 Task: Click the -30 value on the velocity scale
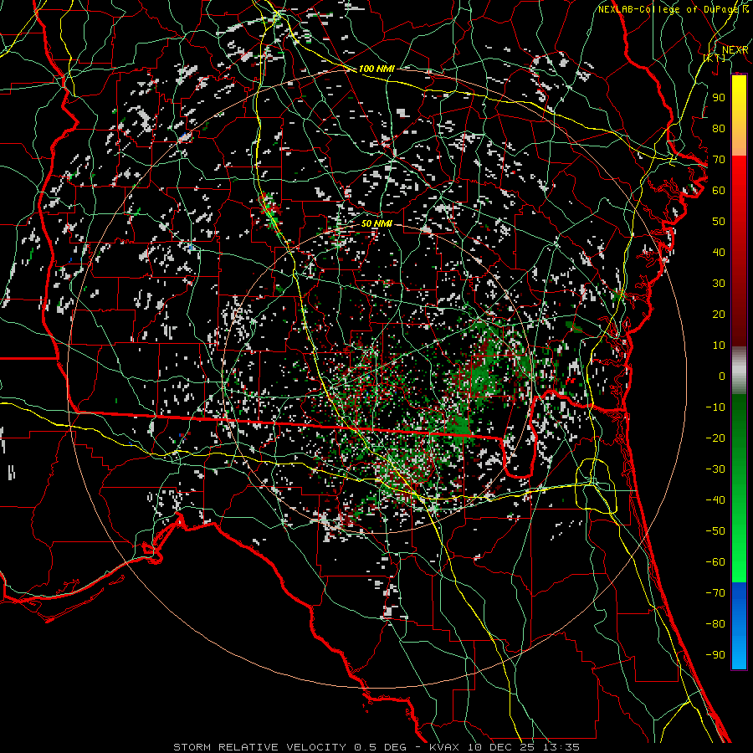click(x=715, y=469)
